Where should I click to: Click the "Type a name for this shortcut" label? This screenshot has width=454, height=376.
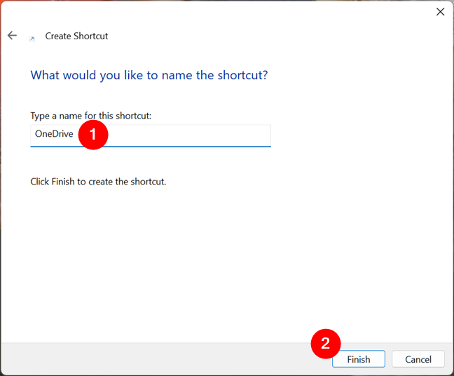coord(91,116)
